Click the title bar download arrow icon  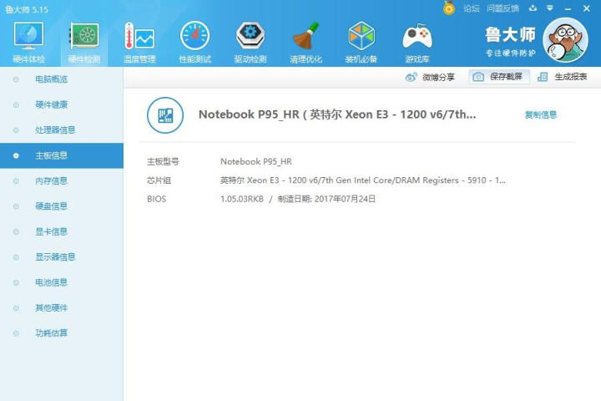(x=533, y=8)
